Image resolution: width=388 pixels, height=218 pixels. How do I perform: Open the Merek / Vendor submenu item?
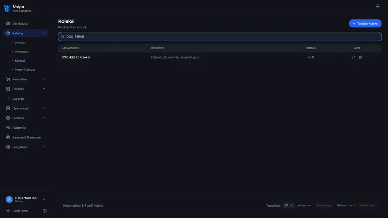coord(25,69)
